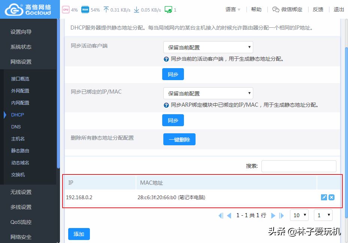The height and width of the screenshot is (243, 348).
Task: Click the Gocloud logo
Action: tap(28, 9)
